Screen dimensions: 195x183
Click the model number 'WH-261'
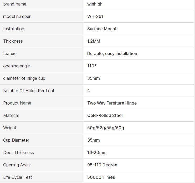[95, 16]
